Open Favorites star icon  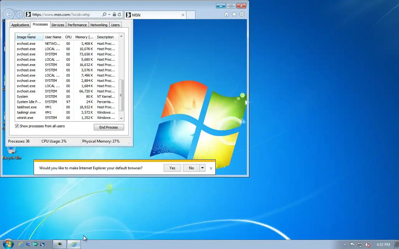tap(234, 14)
